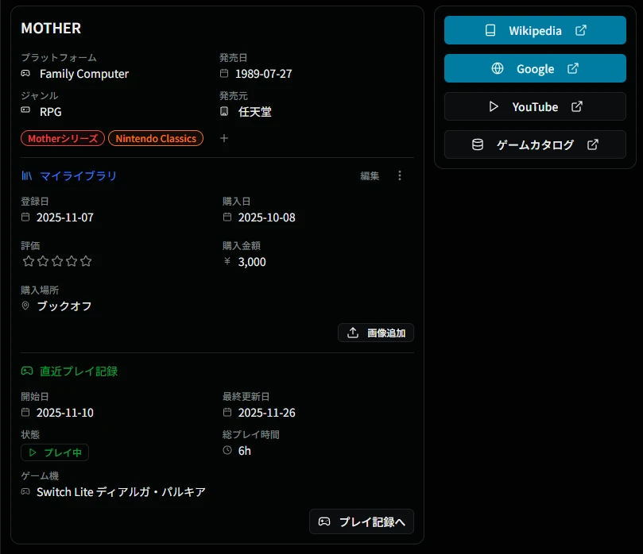Screen dimensions: 643x554
Task: Select the Nintendo Classics tag
Action: [x=156, y=138]
